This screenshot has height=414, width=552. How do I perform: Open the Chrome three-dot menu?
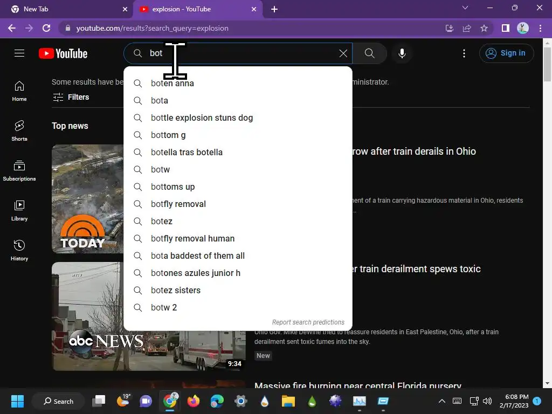point(540,28)
